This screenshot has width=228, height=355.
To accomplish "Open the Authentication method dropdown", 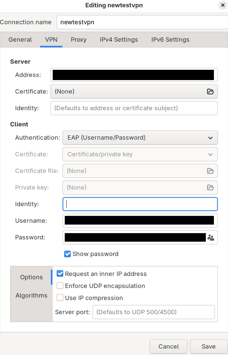I will pyautogui.click(x=140, y=138).
